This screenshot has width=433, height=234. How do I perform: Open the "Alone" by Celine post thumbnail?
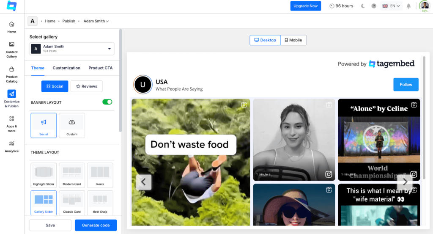379,140
